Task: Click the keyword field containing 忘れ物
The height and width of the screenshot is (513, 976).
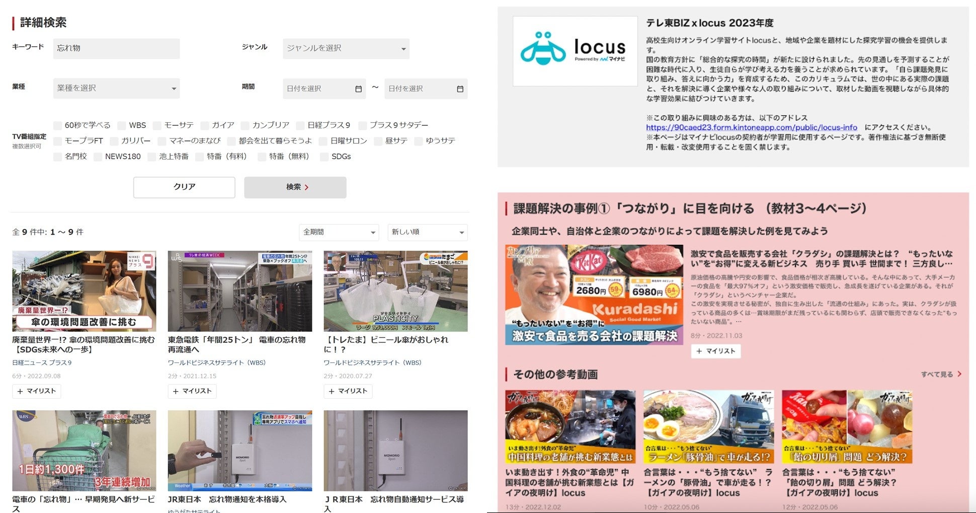Action: [x=116, y=48]
